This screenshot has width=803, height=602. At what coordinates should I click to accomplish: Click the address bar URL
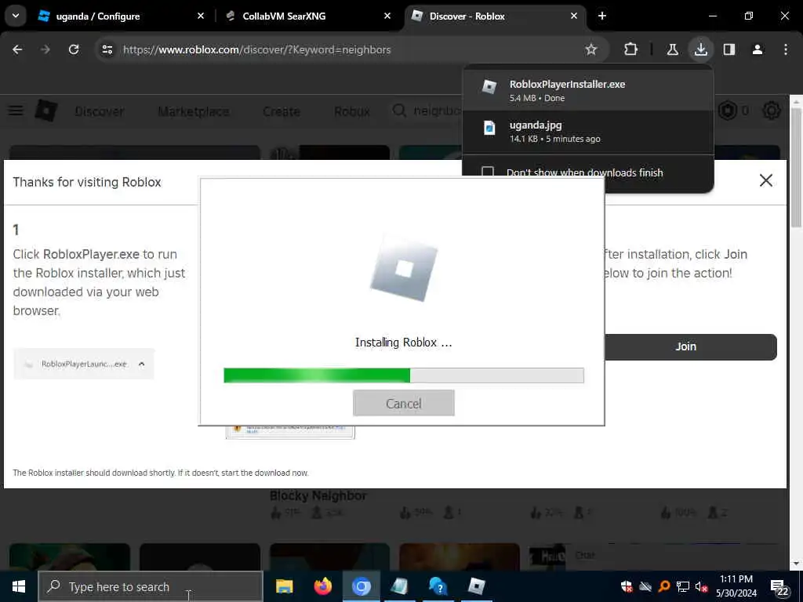pos(257,49)
